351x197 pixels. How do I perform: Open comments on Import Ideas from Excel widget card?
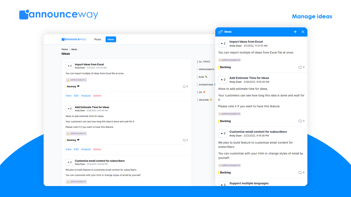tap(301, 67)
